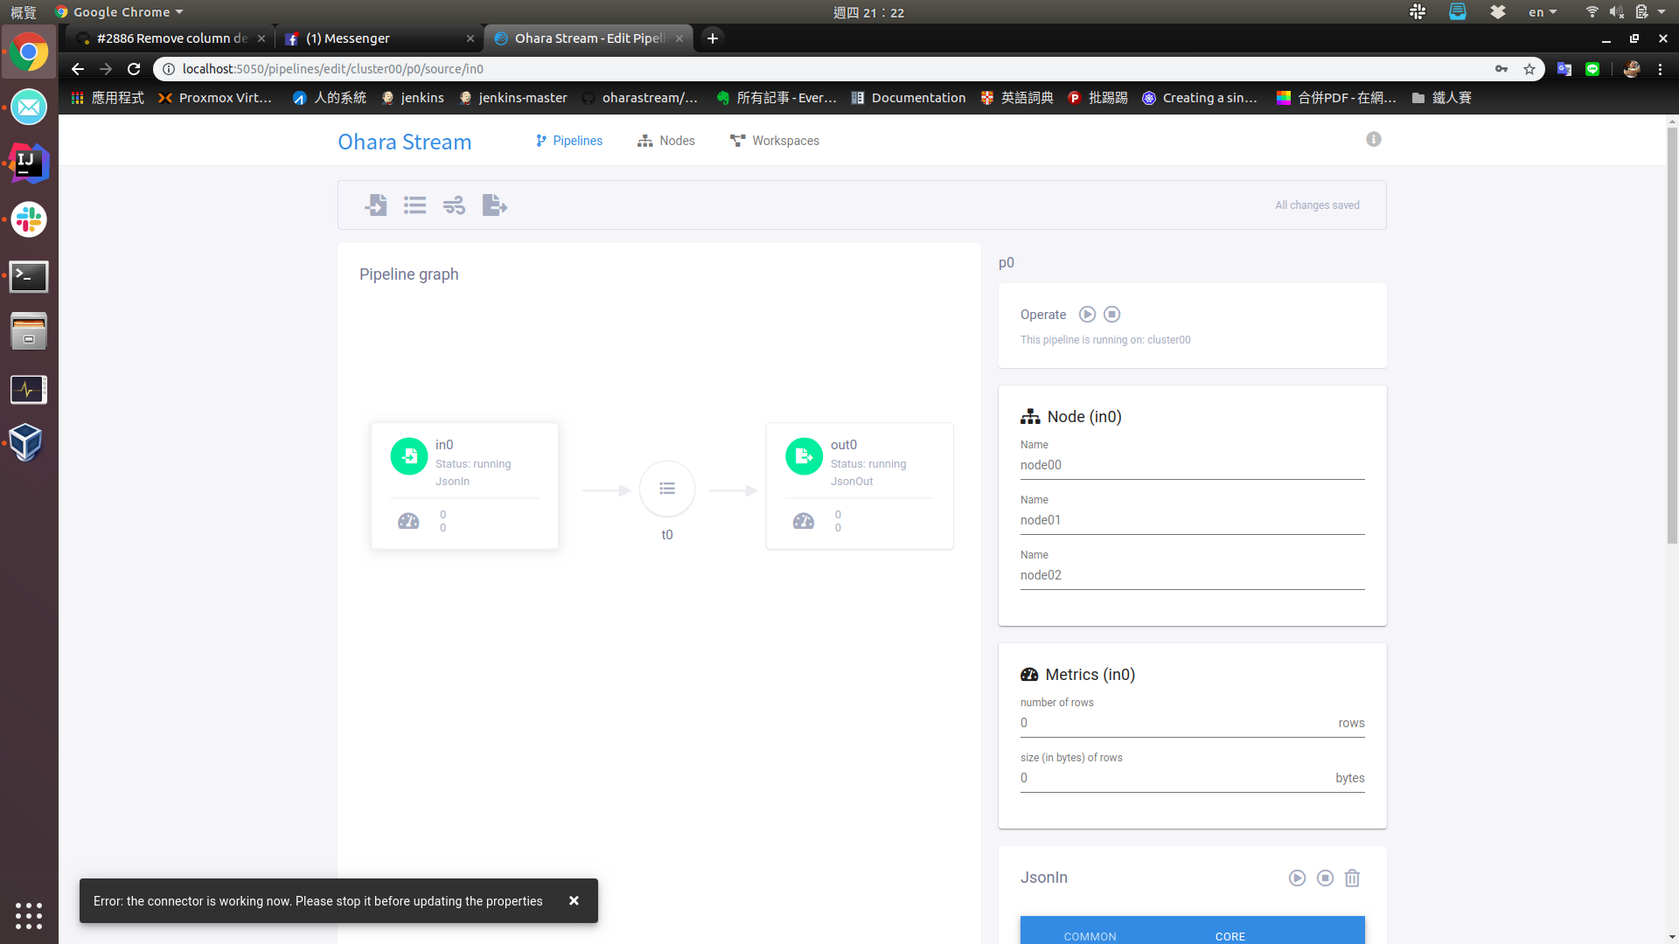Click the address bar URL
The height and width of the screenshot is (944, 1679).
click(332, 69)
